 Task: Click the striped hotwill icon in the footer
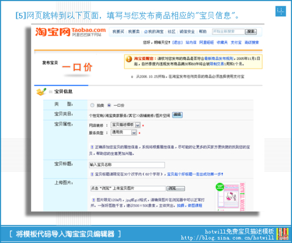pos(283,234)
